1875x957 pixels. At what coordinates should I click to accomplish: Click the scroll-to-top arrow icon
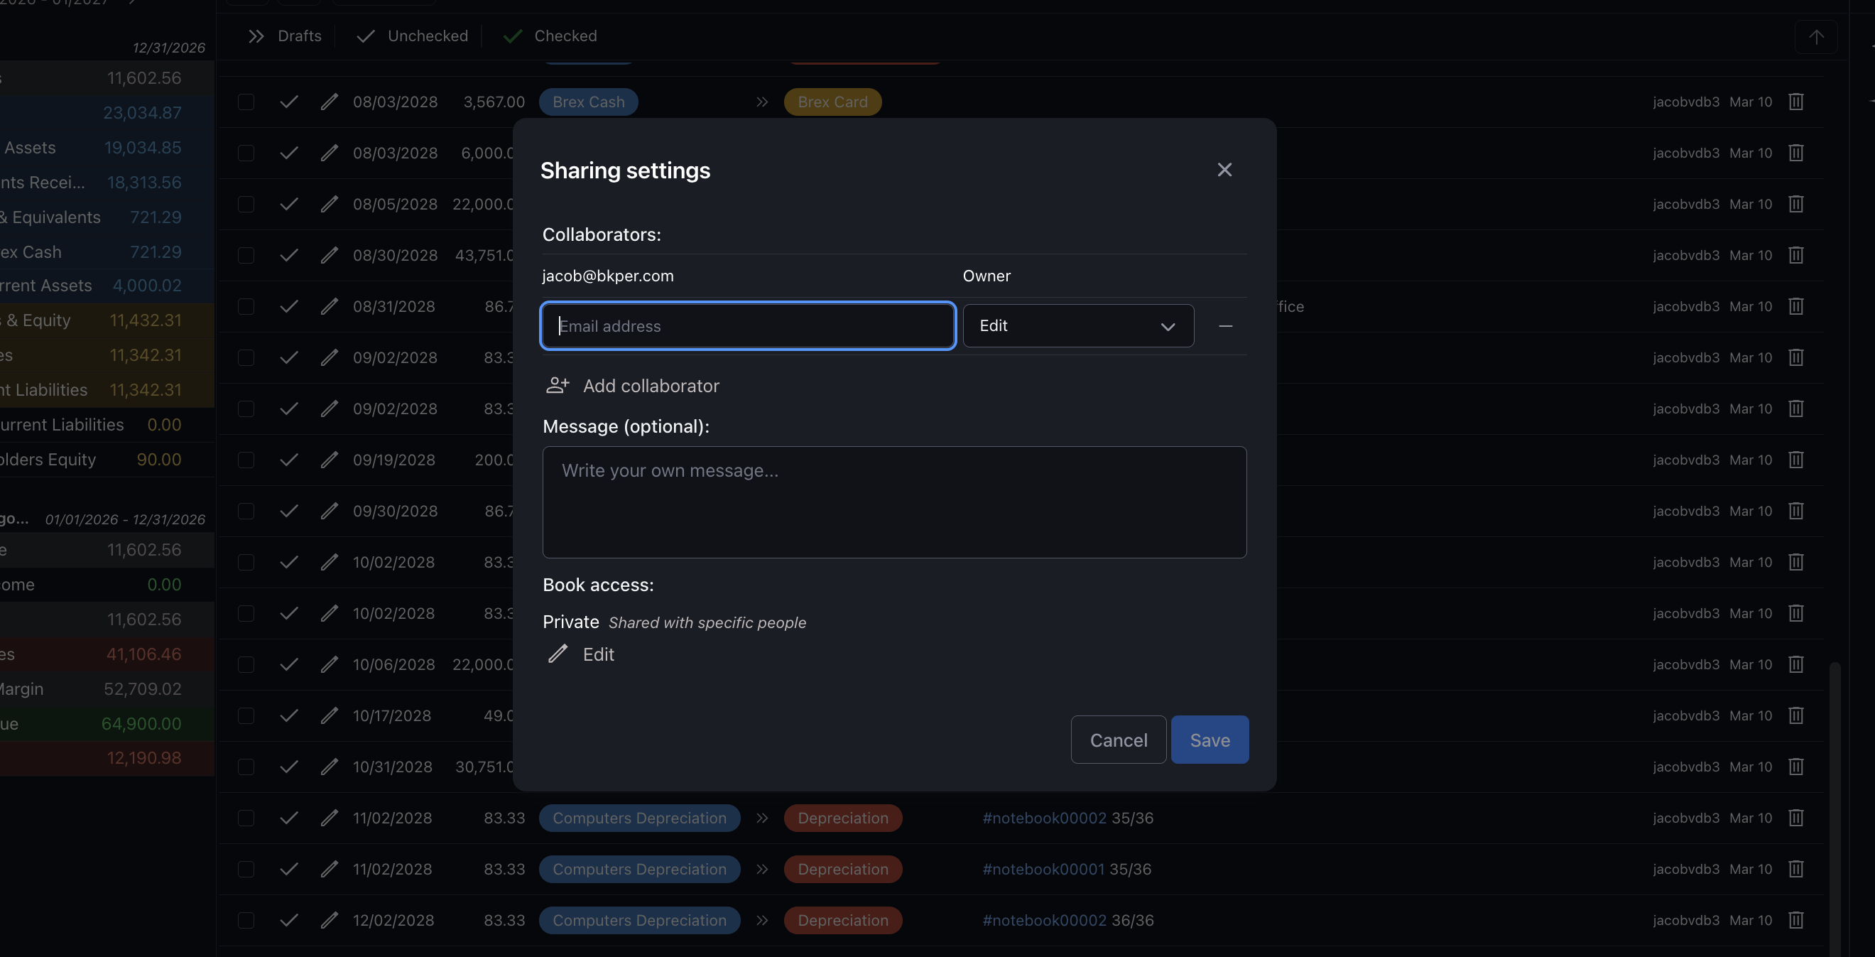tap(1816, 36)
